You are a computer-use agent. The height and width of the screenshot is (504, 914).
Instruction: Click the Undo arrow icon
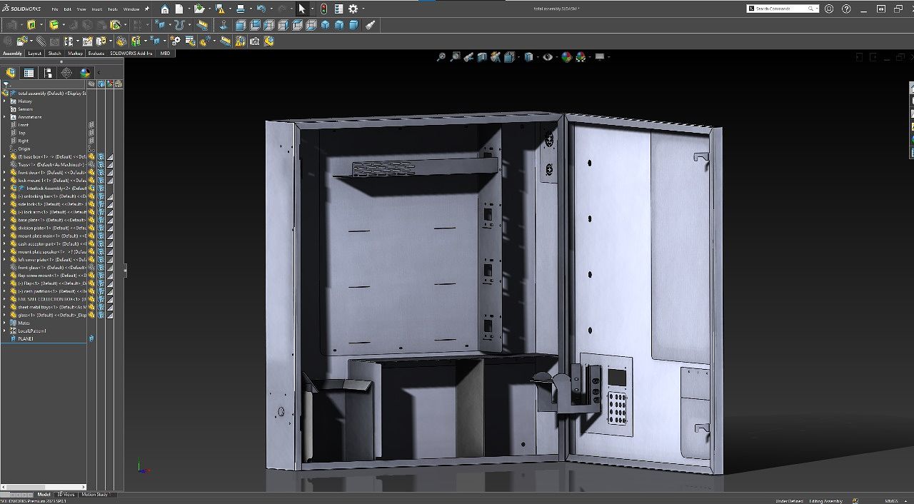tap(261, 9)
